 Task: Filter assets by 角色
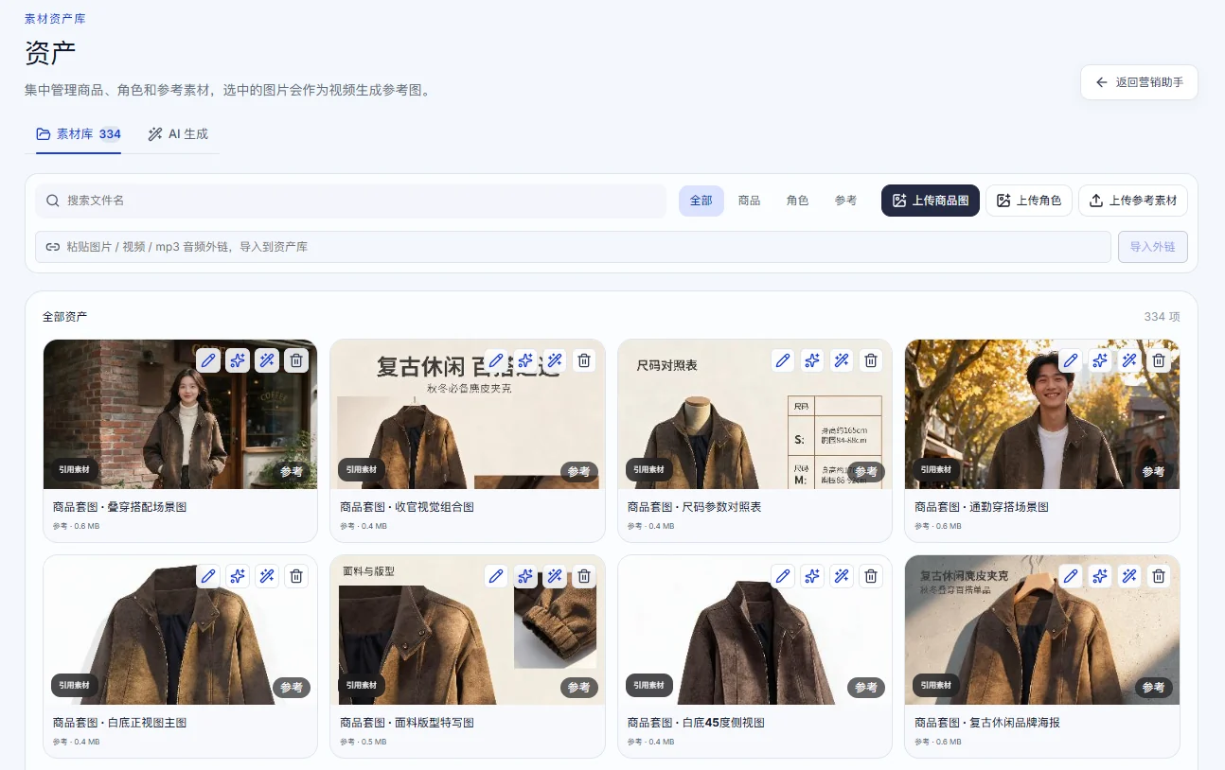coord(798,201)
